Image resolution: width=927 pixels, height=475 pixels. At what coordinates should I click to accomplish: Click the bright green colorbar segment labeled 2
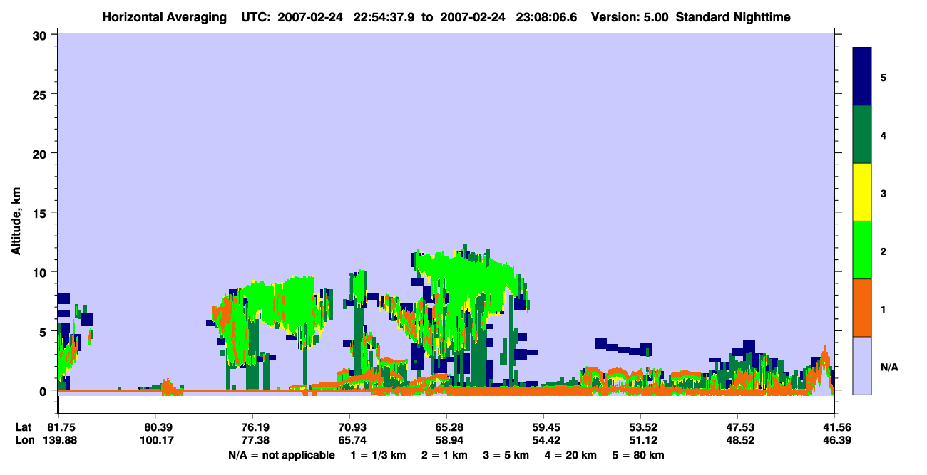pos(862,250)
